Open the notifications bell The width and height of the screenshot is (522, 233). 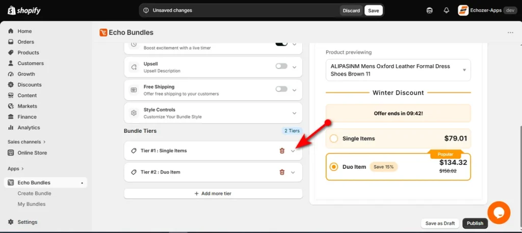pyautogui.click(x=447, y=11)
